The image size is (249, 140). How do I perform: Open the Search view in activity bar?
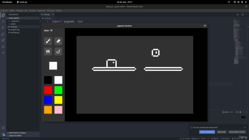click(3, 21)
